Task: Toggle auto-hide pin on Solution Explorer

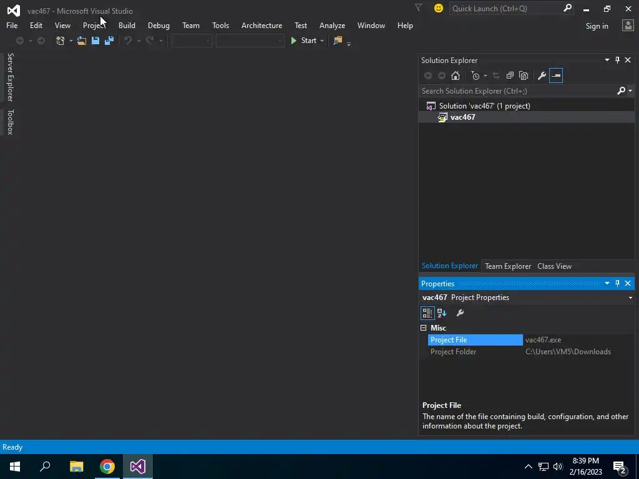Action: [617, 60]
